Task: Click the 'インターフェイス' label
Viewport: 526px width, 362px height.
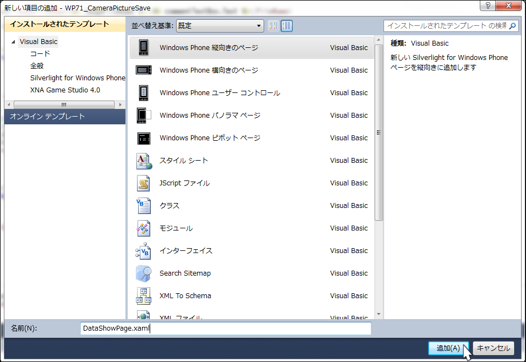Action: point(186,251)
